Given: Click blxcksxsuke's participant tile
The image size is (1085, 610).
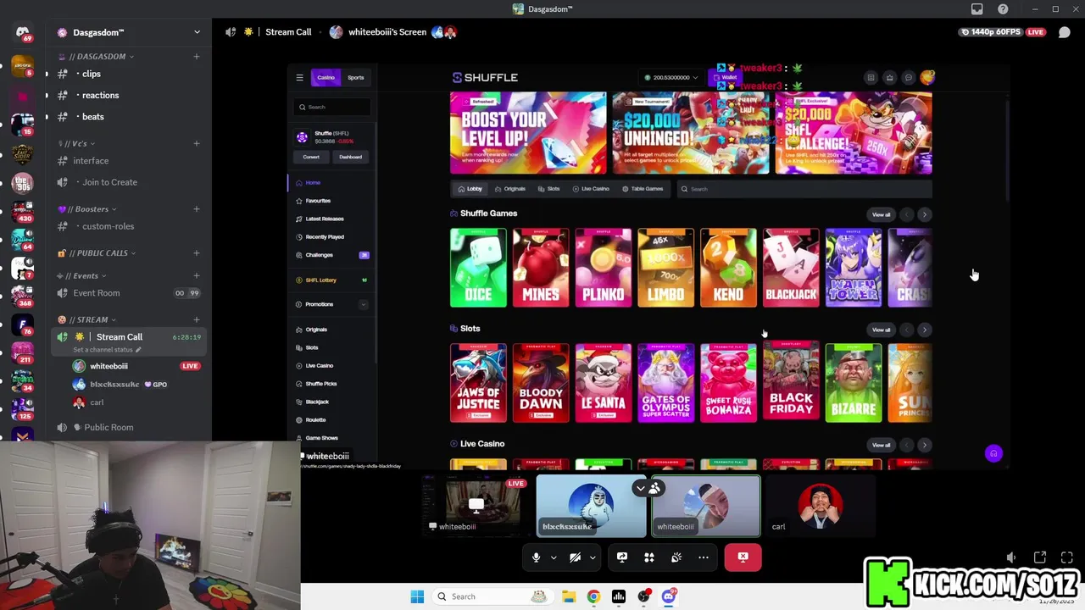Looking at the screenshot, I should 591,506.
